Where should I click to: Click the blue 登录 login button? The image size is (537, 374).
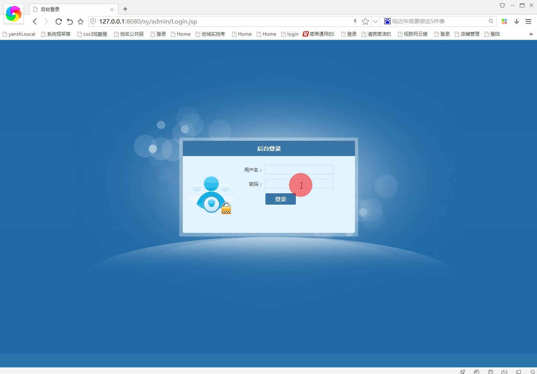[281, 199]
